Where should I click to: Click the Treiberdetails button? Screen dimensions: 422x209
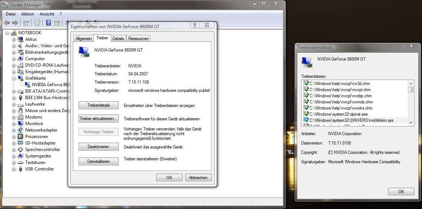click(98, 105)
